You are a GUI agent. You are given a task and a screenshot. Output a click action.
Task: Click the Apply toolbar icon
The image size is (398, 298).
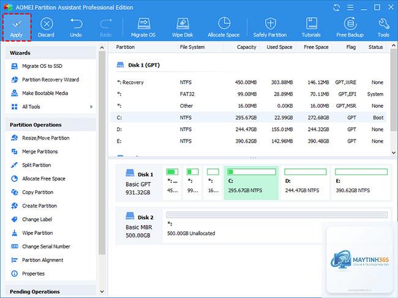[17, 28]
